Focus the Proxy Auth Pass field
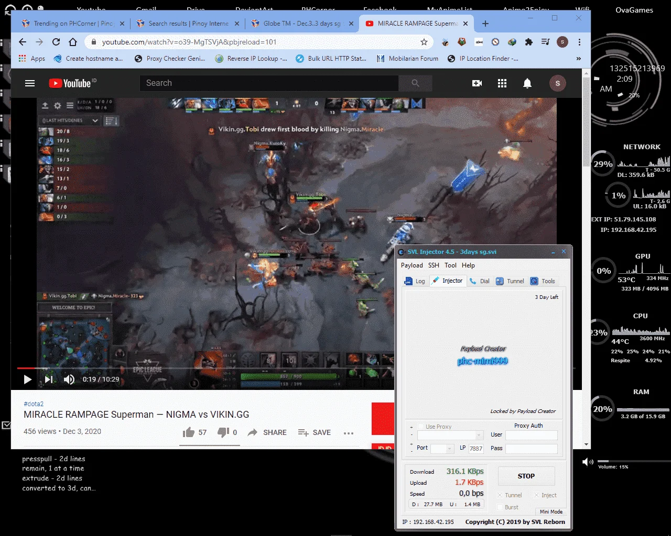The height and width of the screenshot is (536, 671). [531, 449]
